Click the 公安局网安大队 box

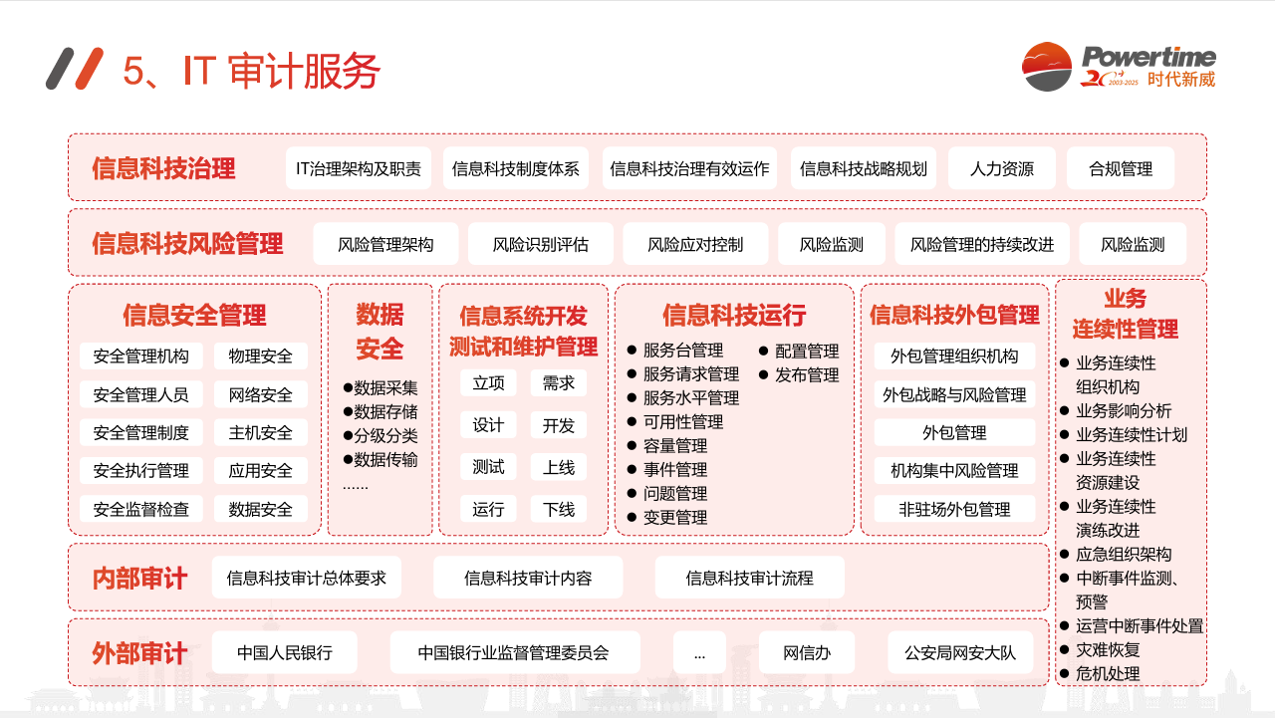(x=960, y=653)
